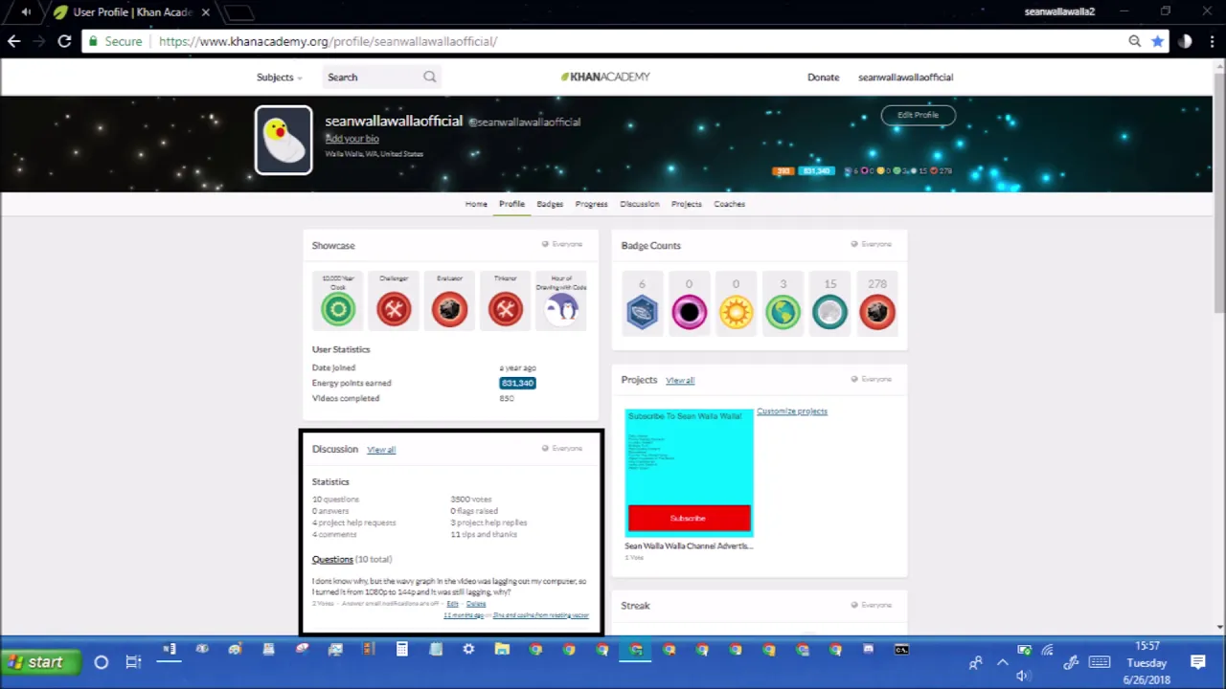Open the Command Prompt taskbar icon
Viewport: 1226px width, 689px height.
click(x=901, y=650)
